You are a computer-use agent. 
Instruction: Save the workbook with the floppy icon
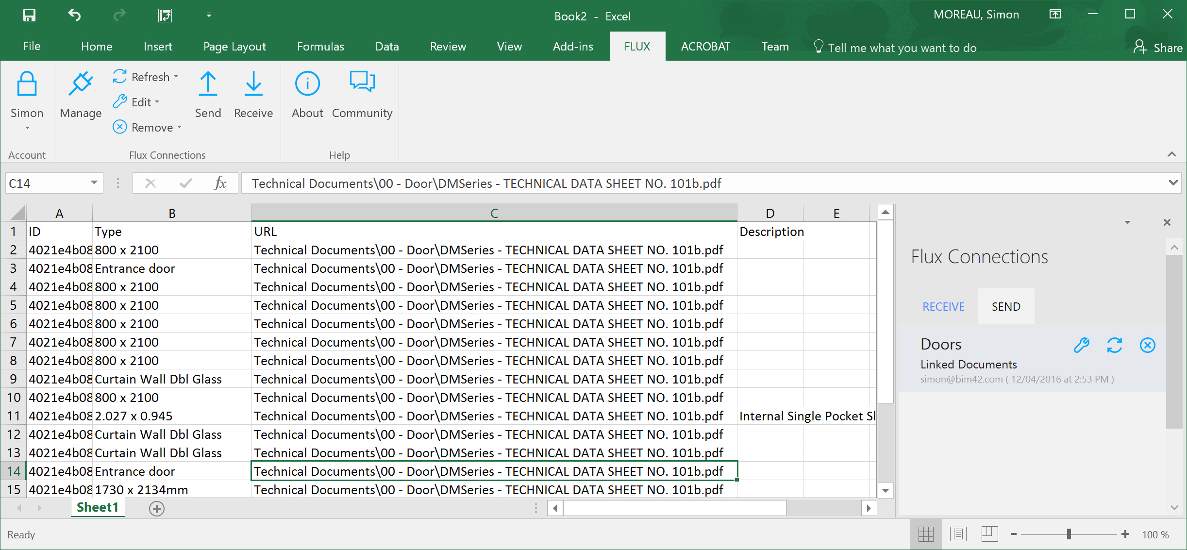coord(29,16)
